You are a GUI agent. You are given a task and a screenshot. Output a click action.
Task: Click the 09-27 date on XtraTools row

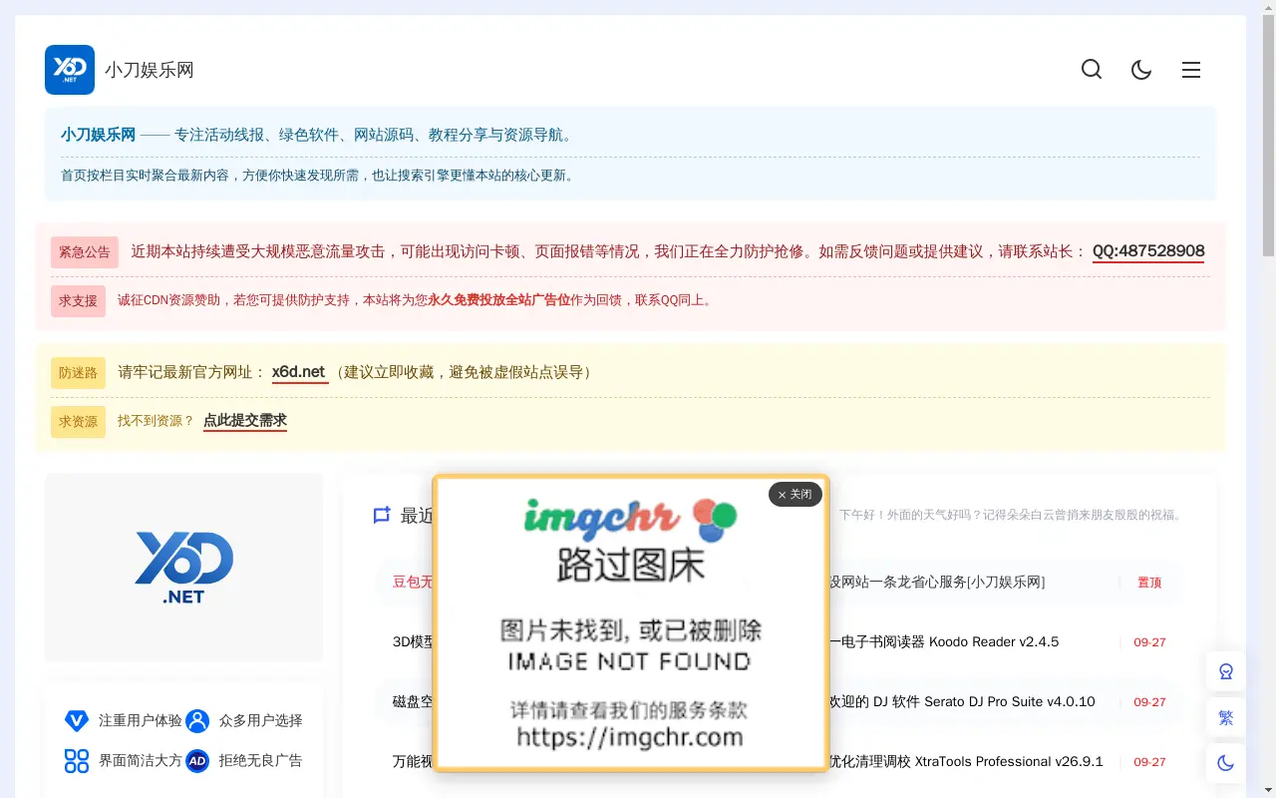[1149, 762]
